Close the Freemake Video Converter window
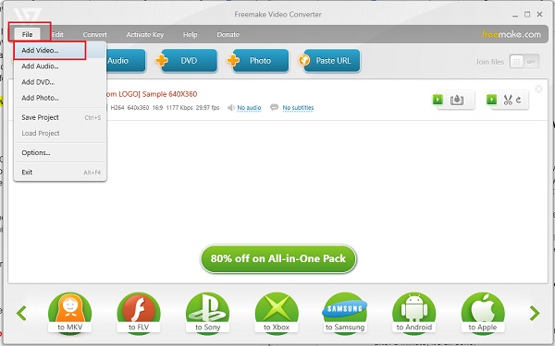 [x=540, y=15]
